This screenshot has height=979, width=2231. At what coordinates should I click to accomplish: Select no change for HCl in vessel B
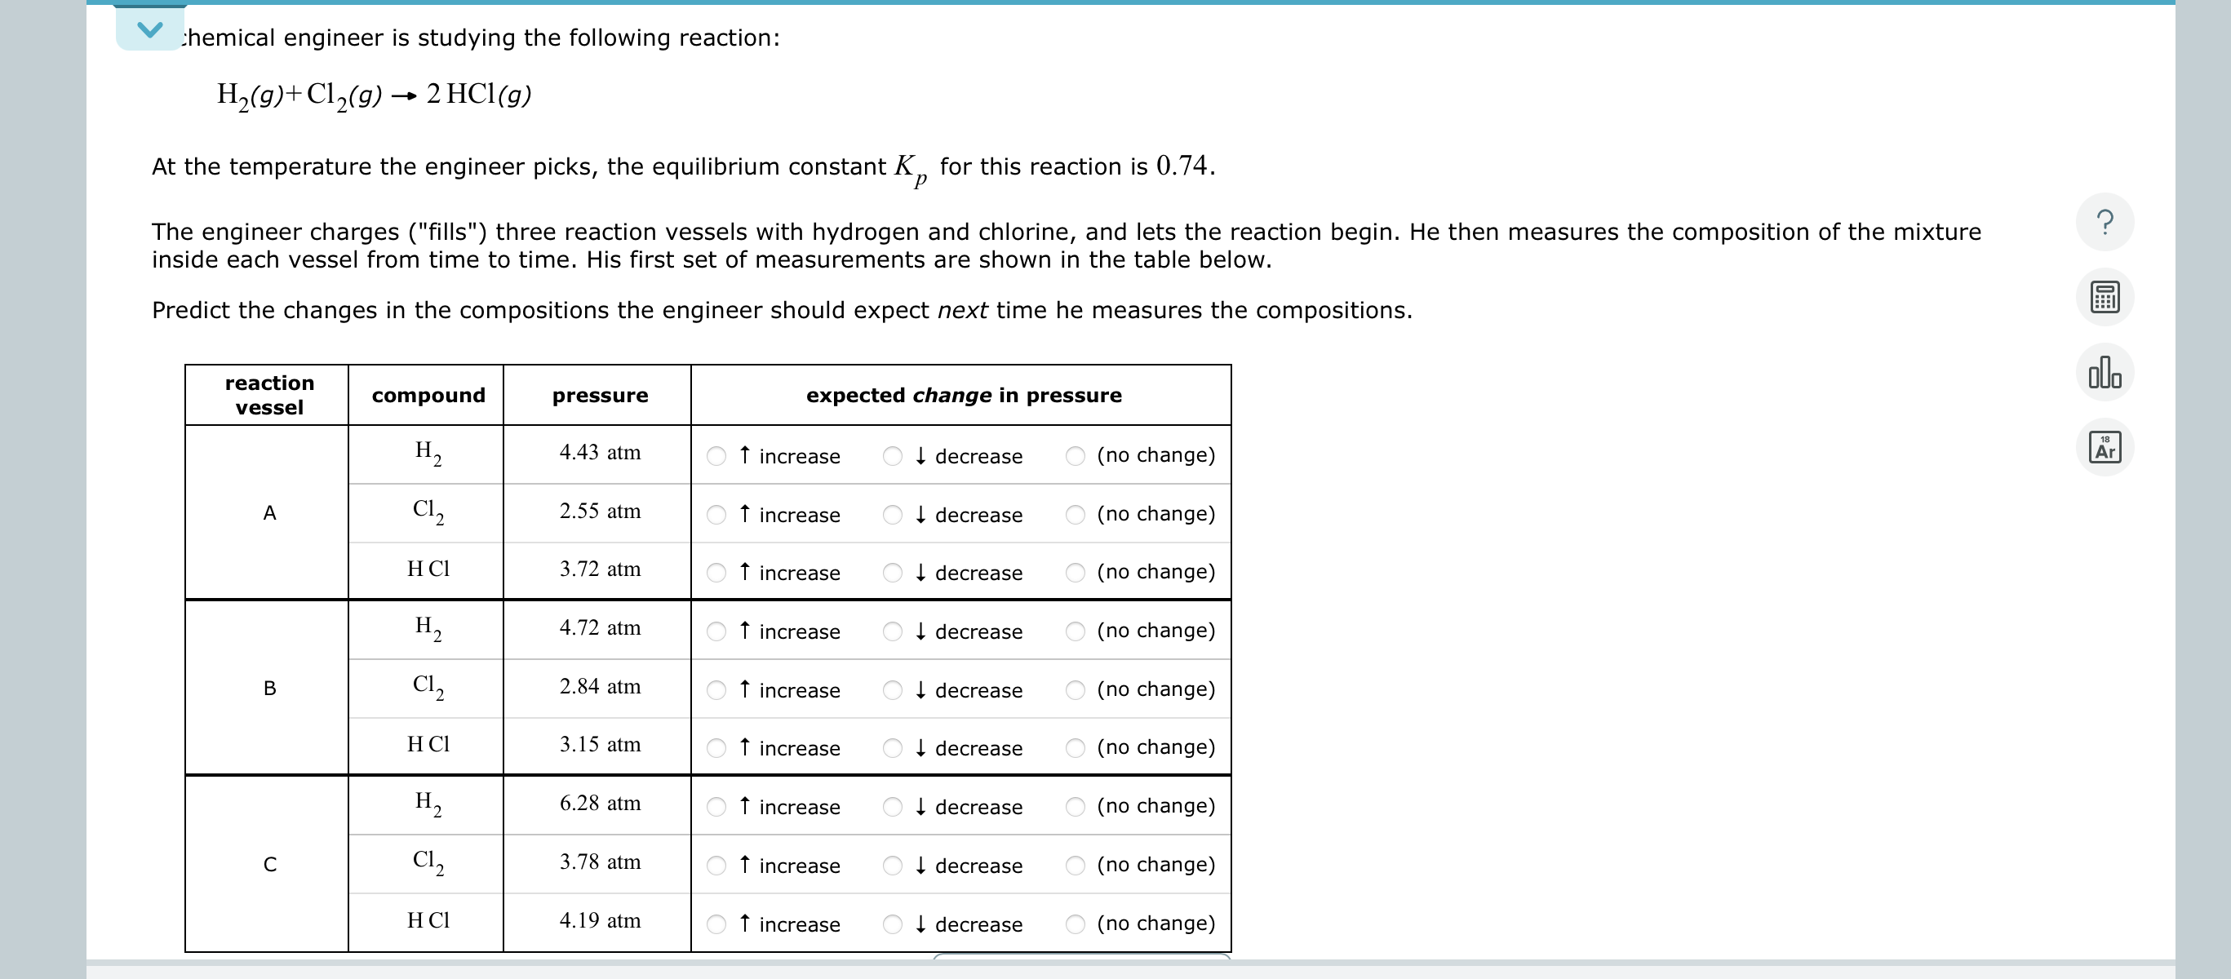(1074, 748)
